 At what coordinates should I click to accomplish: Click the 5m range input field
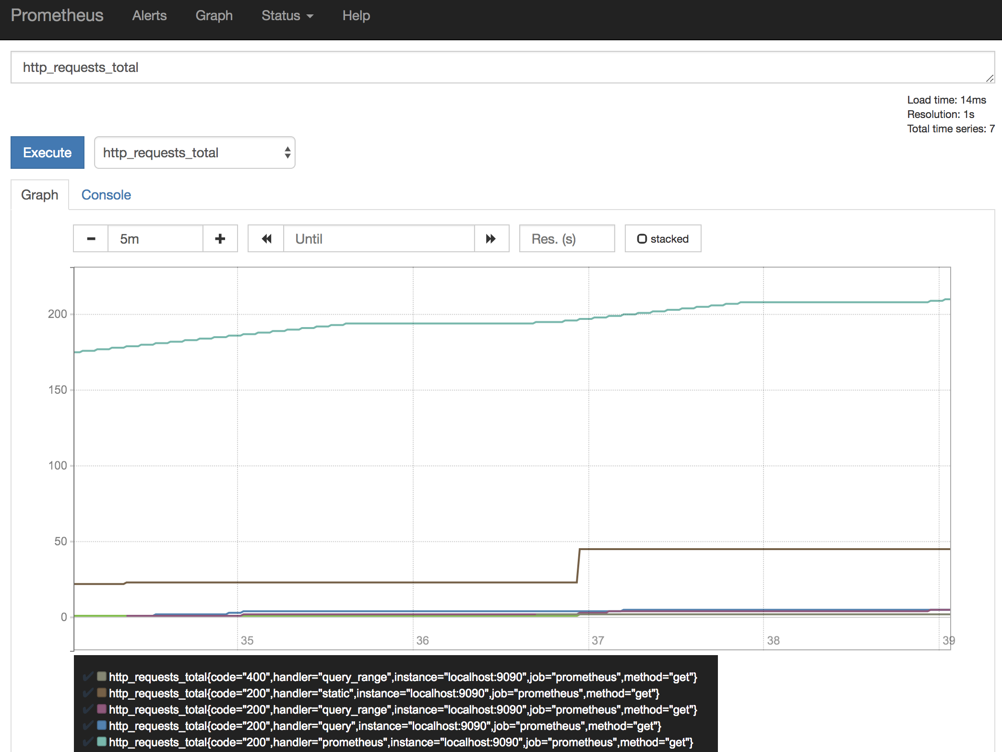(155, 239)
